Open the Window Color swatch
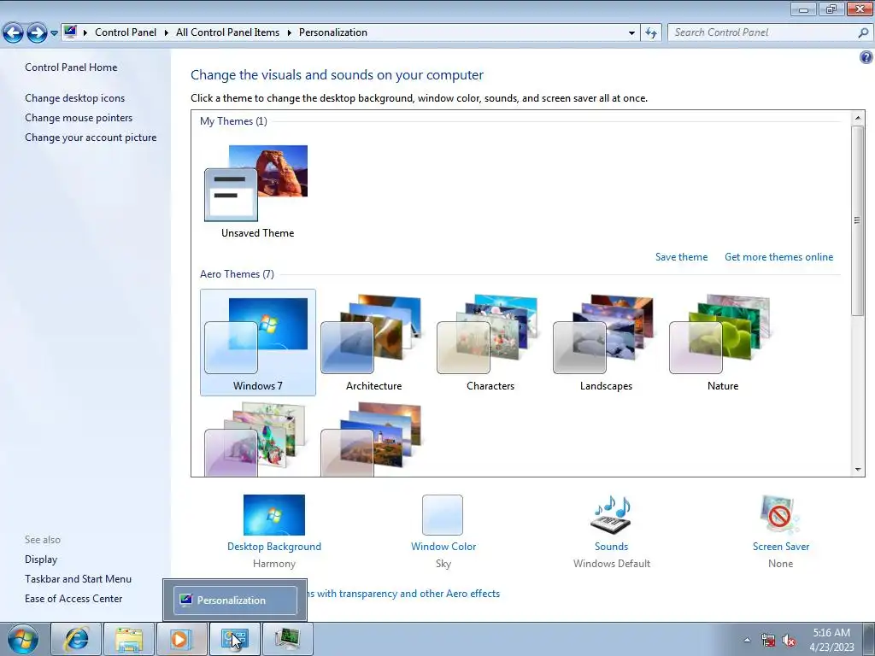The width and height of the screenshot is (875, 656). click(x=443, y=515)
